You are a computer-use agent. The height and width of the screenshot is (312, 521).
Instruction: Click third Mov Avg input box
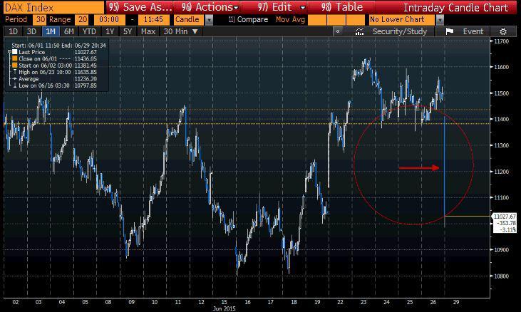(x=355, y=20)
